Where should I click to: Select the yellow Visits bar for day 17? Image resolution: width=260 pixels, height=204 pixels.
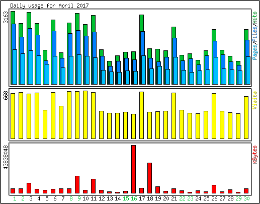142,115
